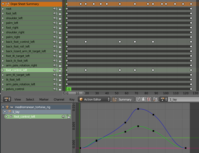Collapse the mediterranean_tortoise_rig tree
This screenshot has width=199, height=153.
tap(3, 107)
